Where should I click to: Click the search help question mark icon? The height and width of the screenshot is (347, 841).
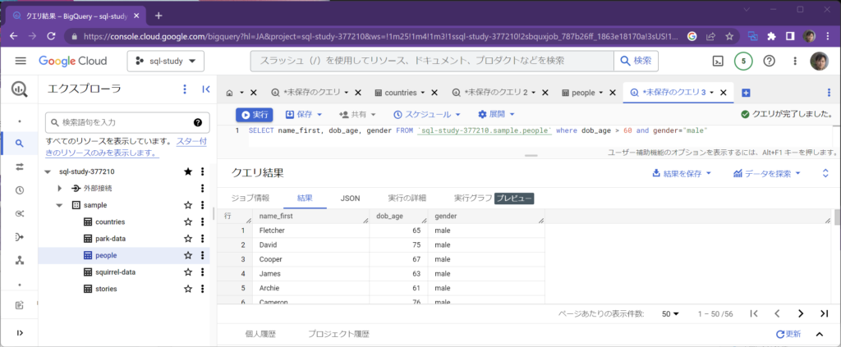[197, 122]
